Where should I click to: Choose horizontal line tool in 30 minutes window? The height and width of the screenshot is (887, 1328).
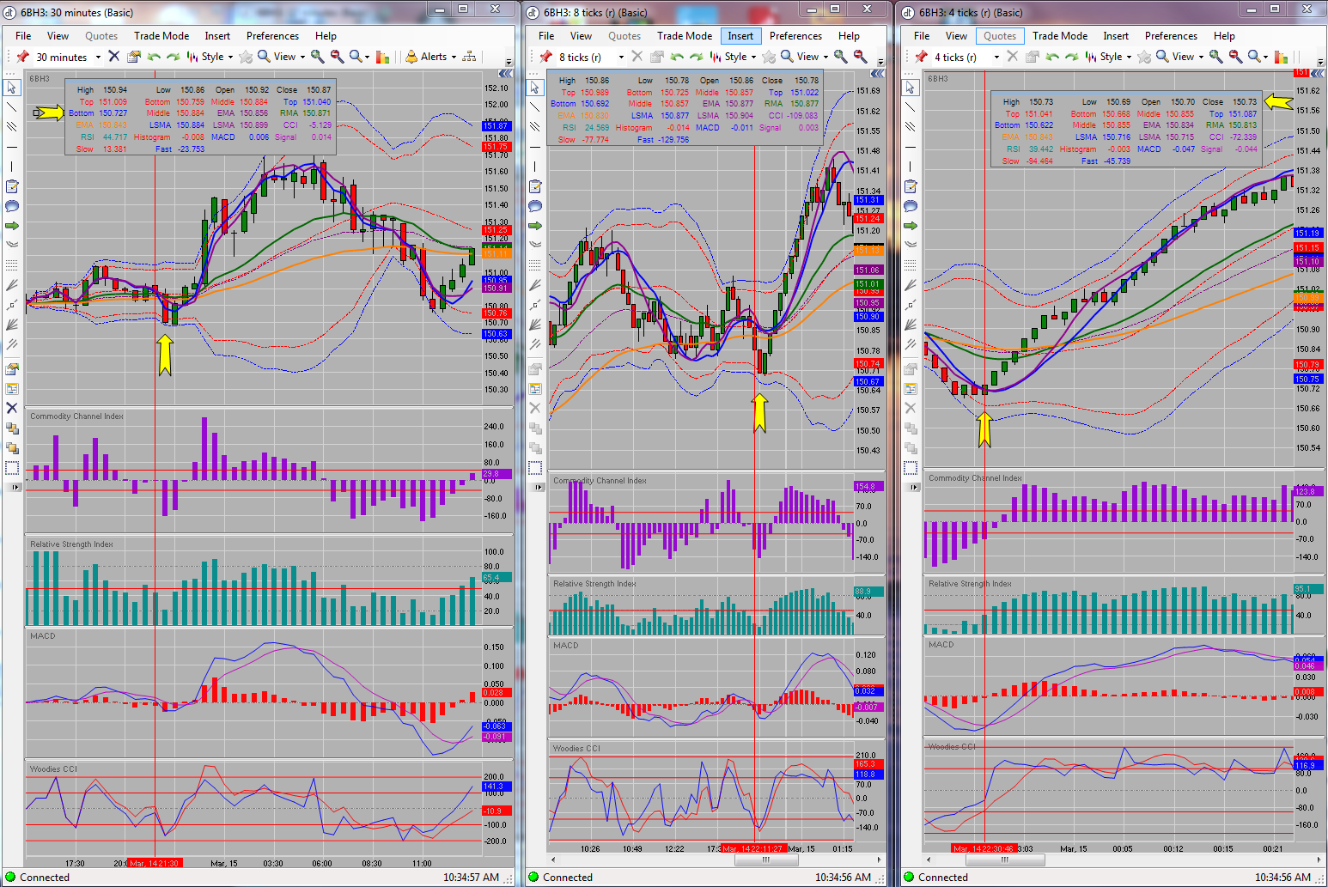click(x=12, y=147)
